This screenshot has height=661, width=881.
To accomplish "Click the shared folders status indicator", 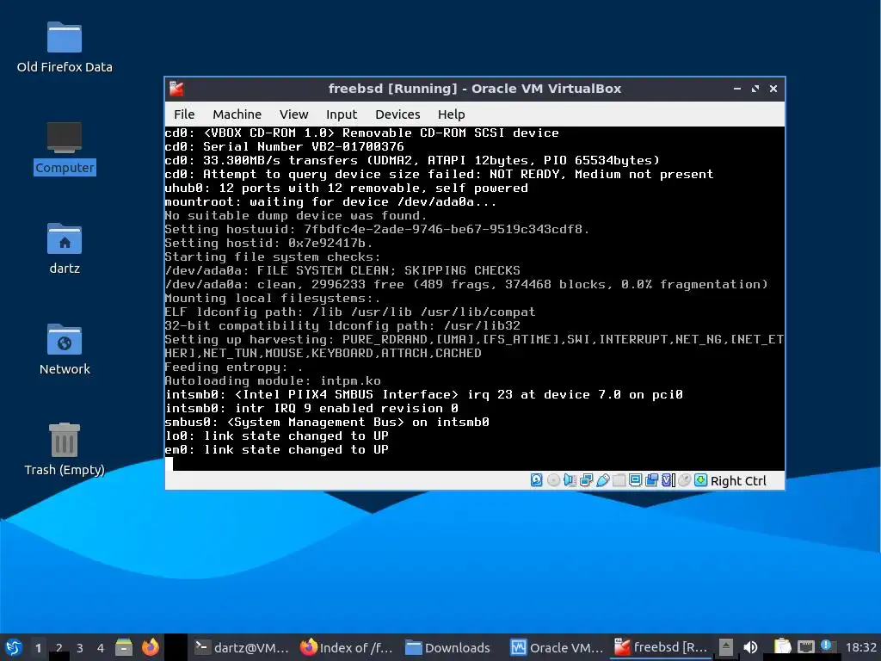I will point(619,480).
